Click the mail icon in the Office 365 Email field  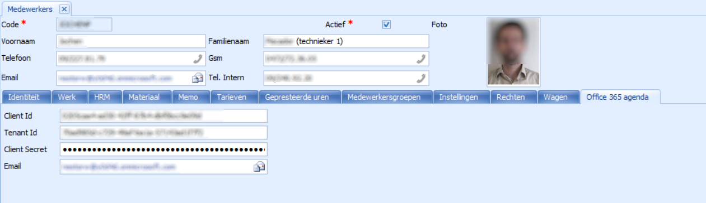pyautogui.click(x=259, y=166)
